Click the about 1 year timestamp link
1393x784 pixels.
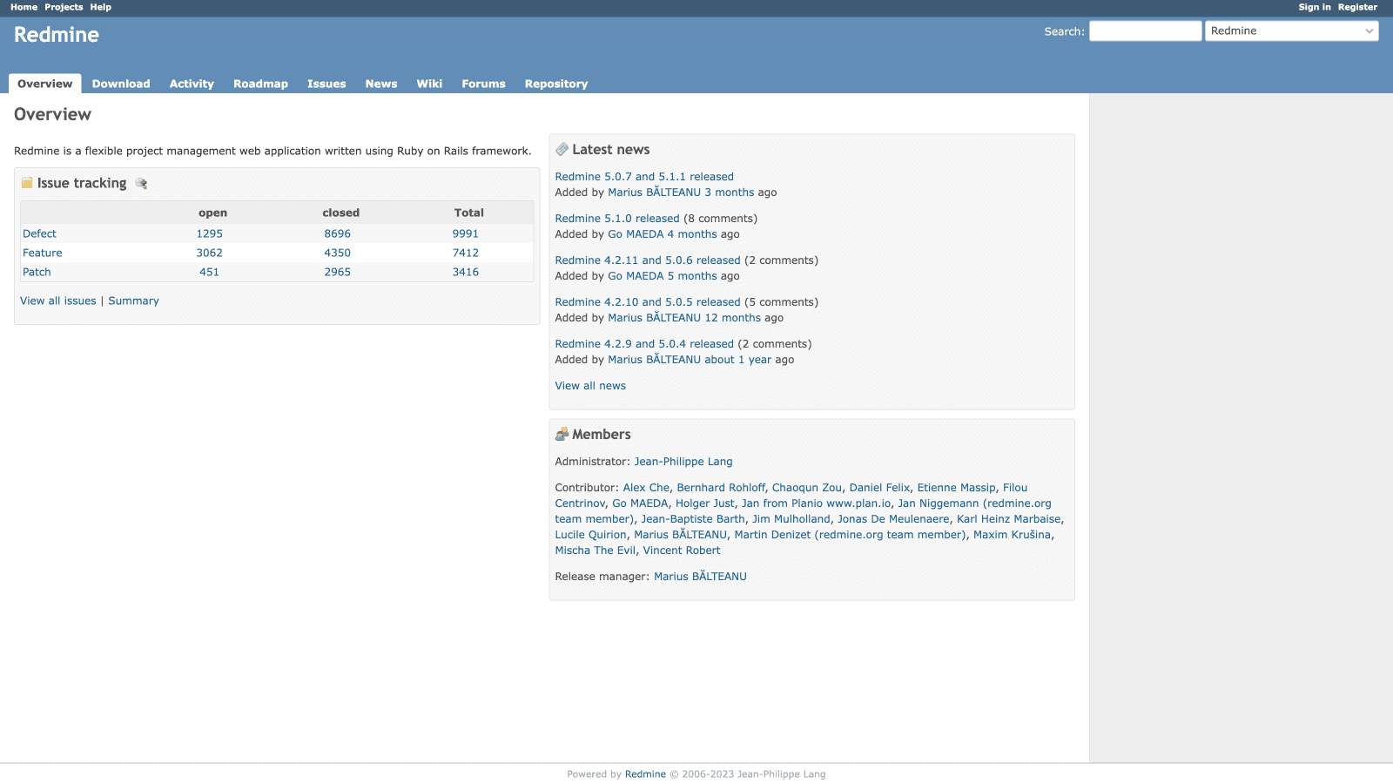pos(737,360)
